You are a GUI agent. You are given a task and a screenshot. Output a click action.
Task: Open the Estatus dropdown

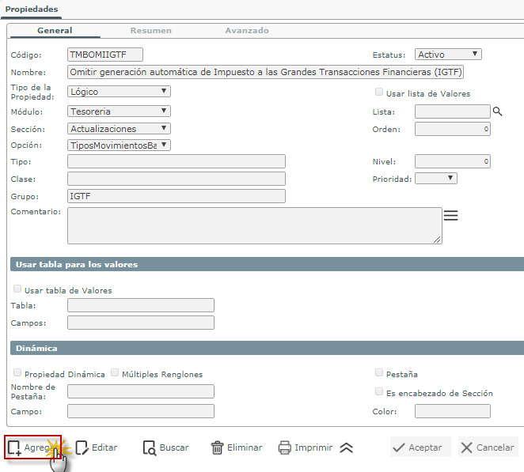click(x=448, y=55)
